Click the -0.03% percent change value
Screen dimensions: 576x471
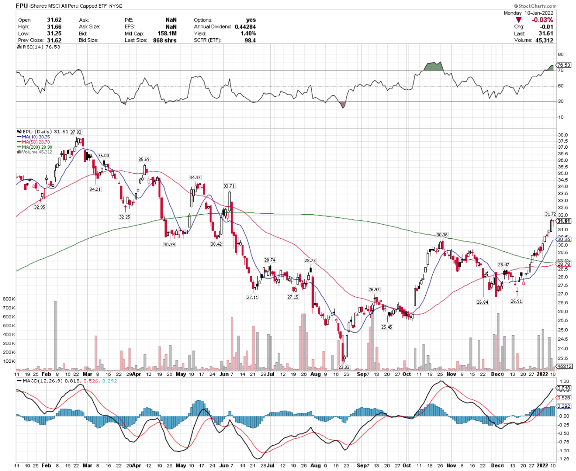pyautogui.click(x=542, y=20)
